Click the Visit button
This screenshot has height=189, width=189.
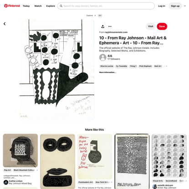(151, 26)
